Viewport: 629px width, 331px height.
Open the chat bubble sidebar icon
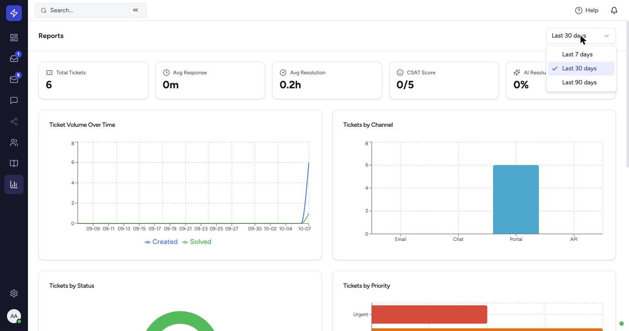point(14,101)
